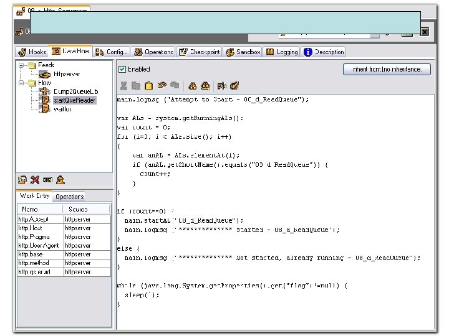The width and height of the screenshot is (449, 336).
Task: Toggle the Enabled checkbox
Action: (x=122, y=69)
